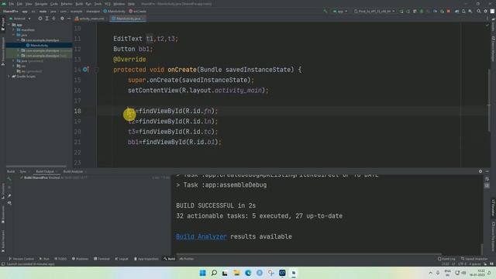Open the App Inspection tool window
Image resolution: width=496 pixels, height=279 pixels.
coord(146,259)
